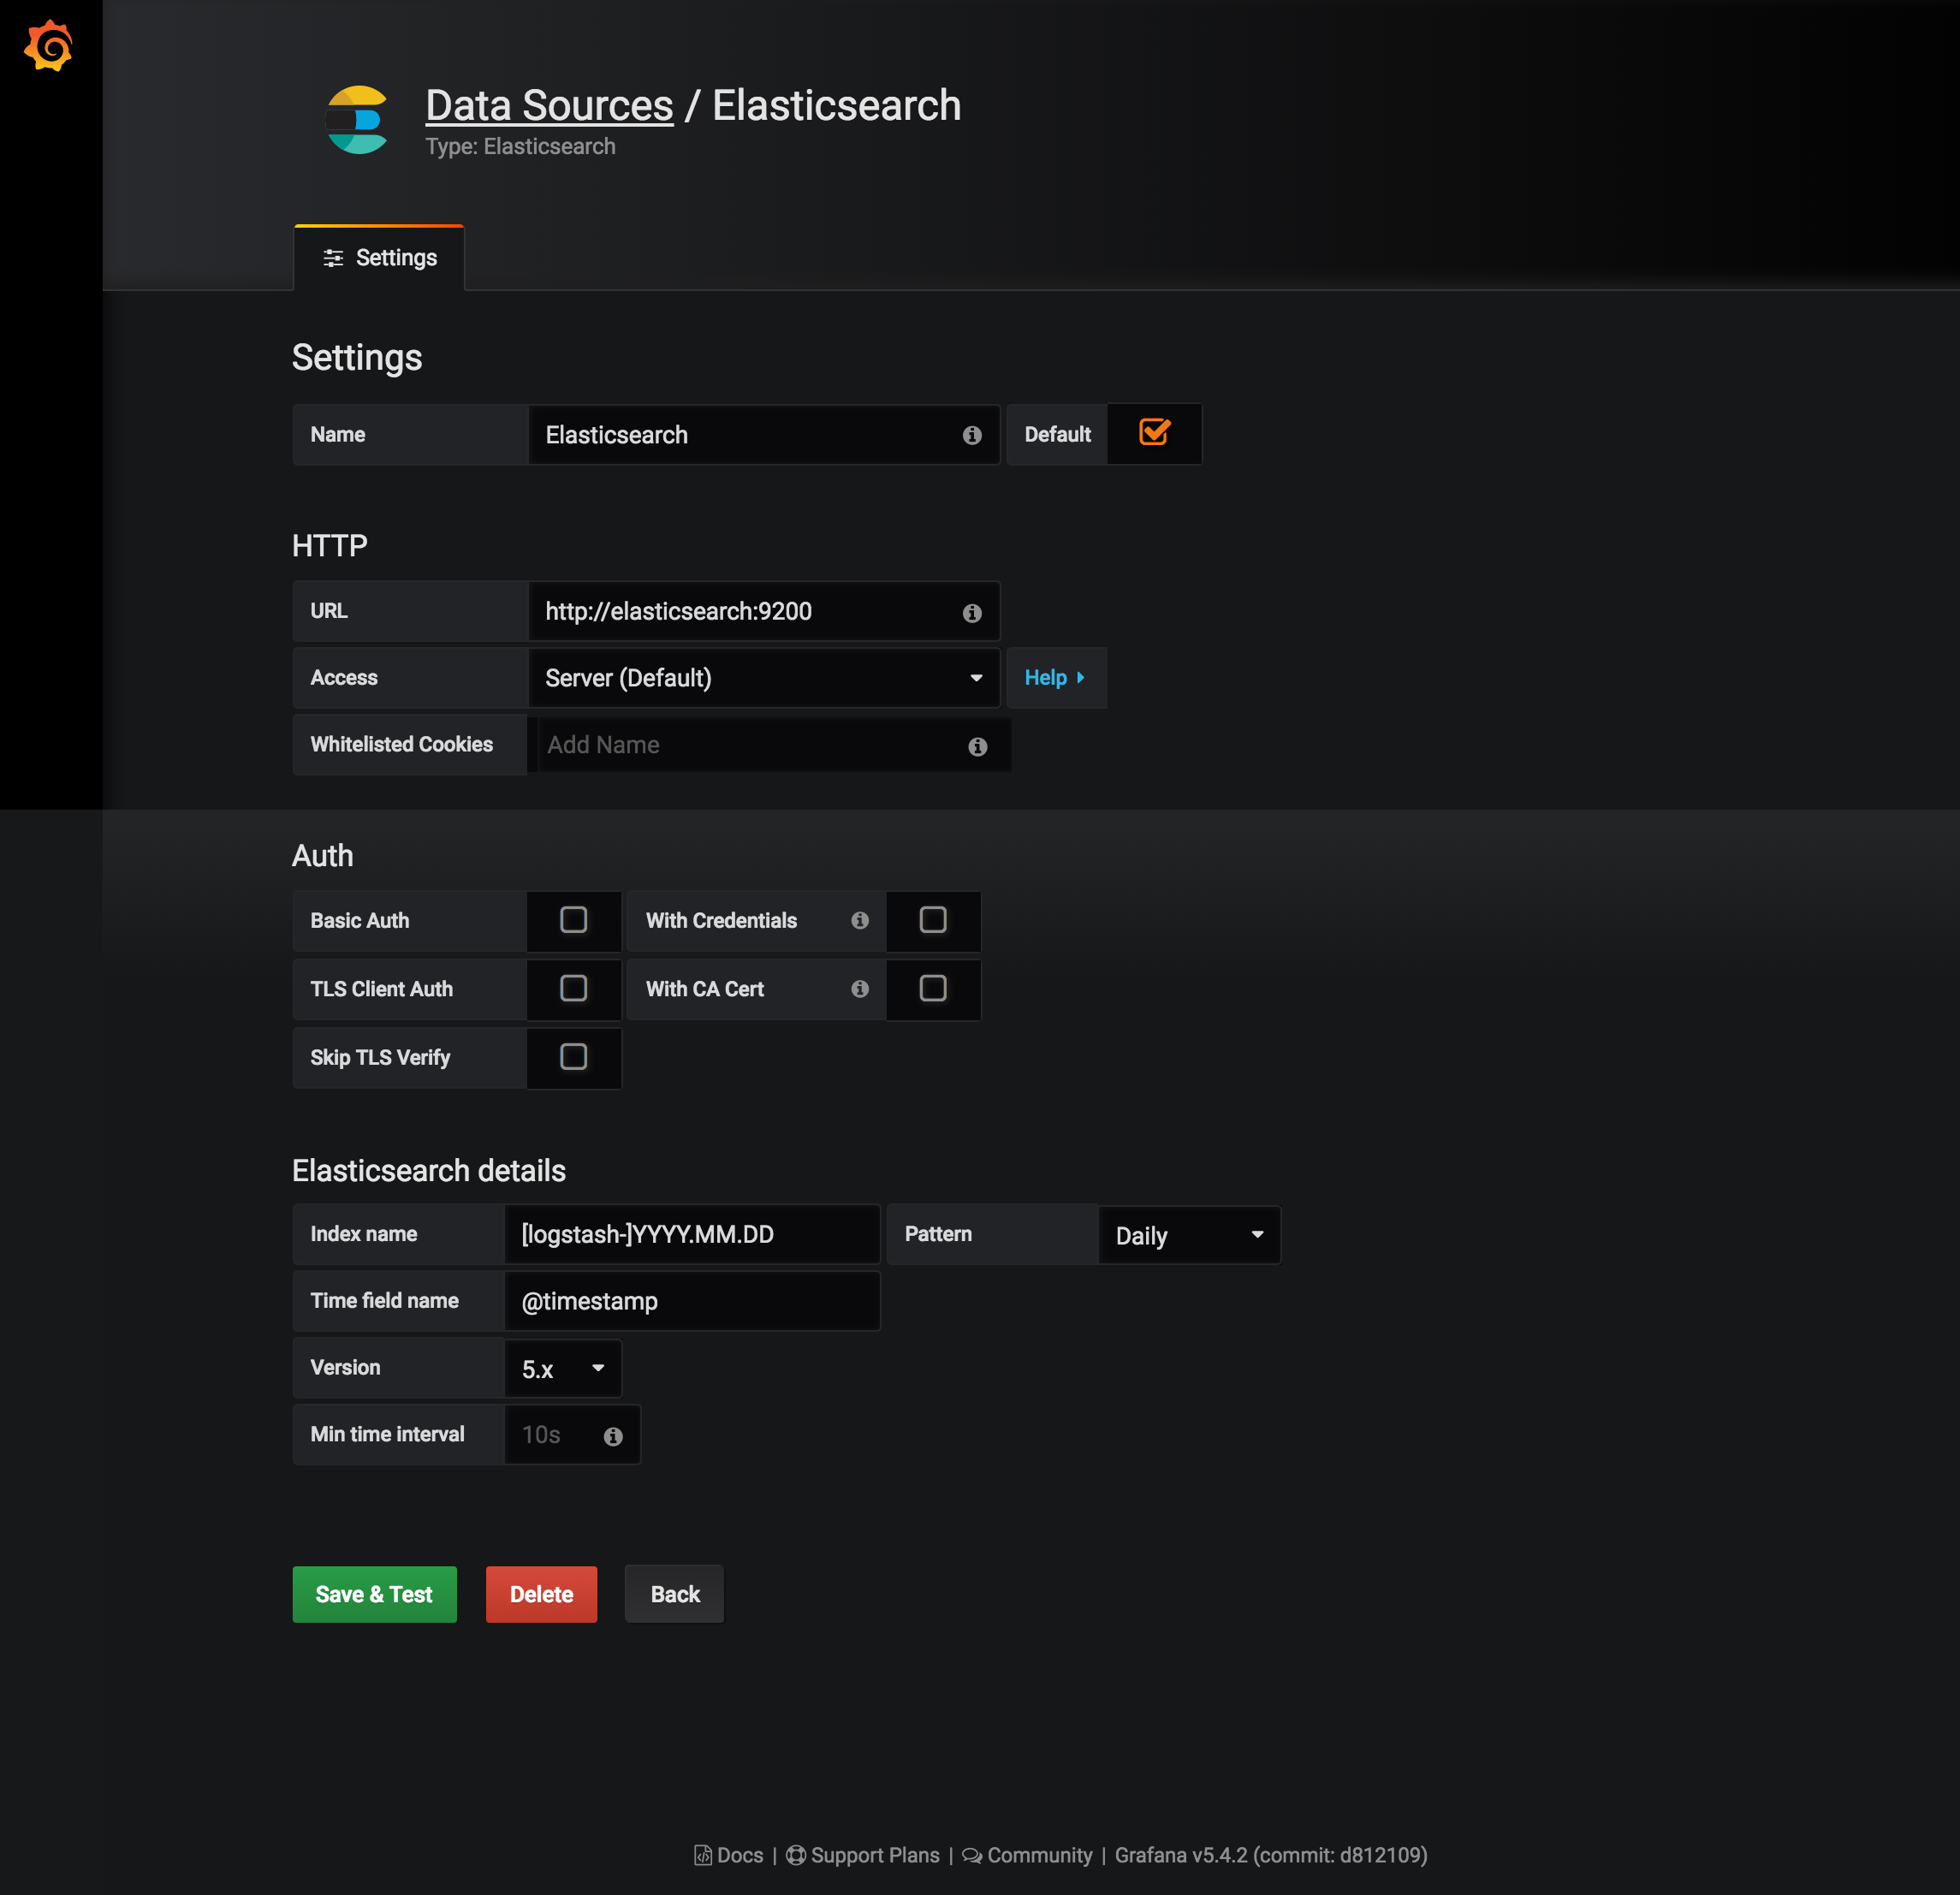Click the Grafana logo in sidebar
The image size is (1960, 1895).
coord(49,46)
